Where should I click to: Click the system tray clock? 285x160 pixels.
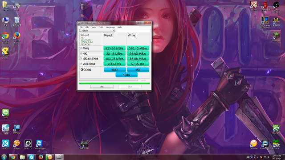(277, 157)
